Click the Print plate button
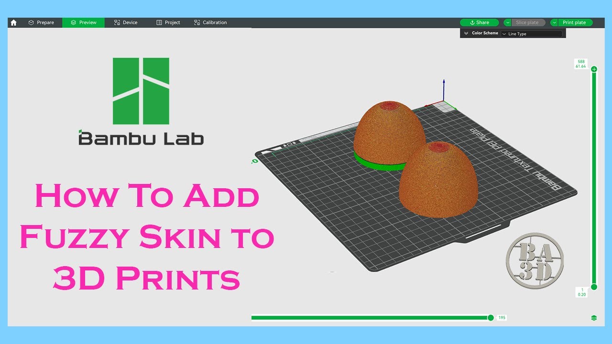 (x=575, y=22)
